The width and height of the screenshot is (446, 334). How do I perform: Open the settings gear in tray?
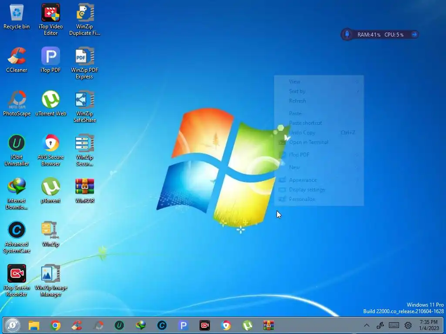(x=408, y=325)
